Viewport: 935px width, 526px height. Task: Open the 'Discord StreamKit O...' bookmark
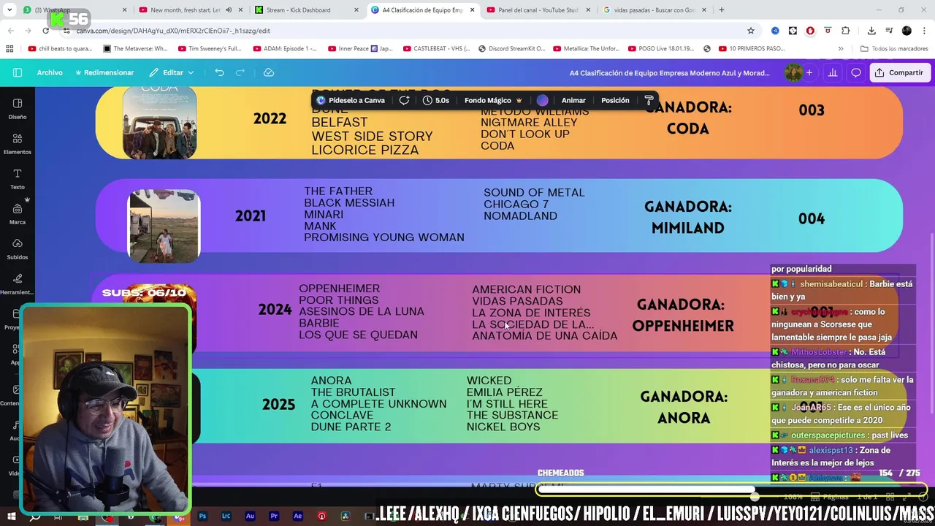511,49
